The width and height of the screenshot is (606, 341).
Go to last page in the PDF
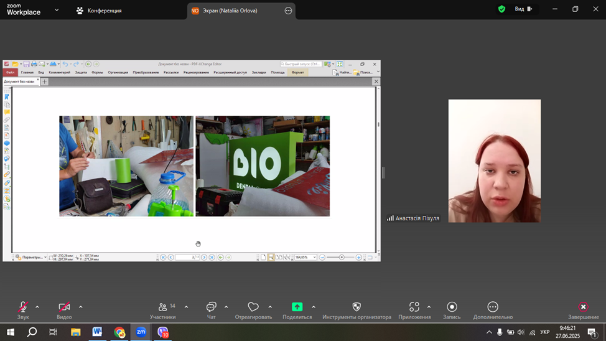(x=212, y=257)
